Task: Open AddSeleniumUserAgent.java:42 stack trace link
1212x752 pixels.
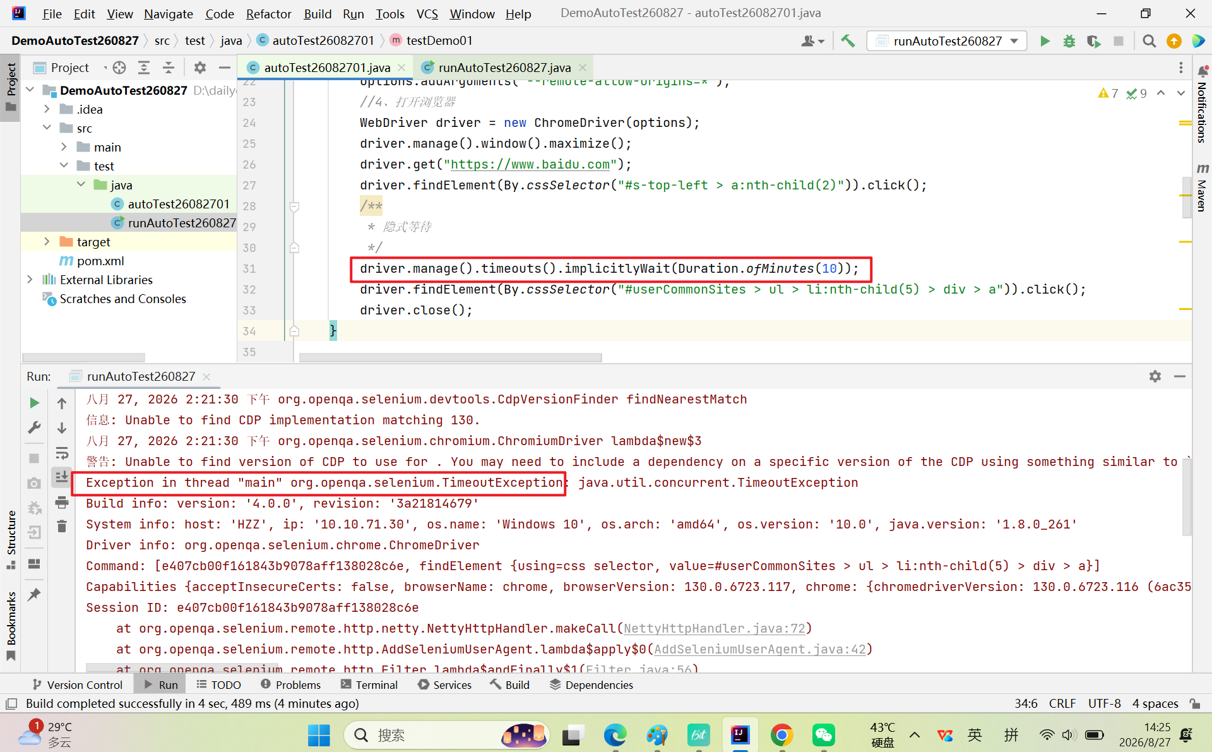Action: [x=760, y=649]
